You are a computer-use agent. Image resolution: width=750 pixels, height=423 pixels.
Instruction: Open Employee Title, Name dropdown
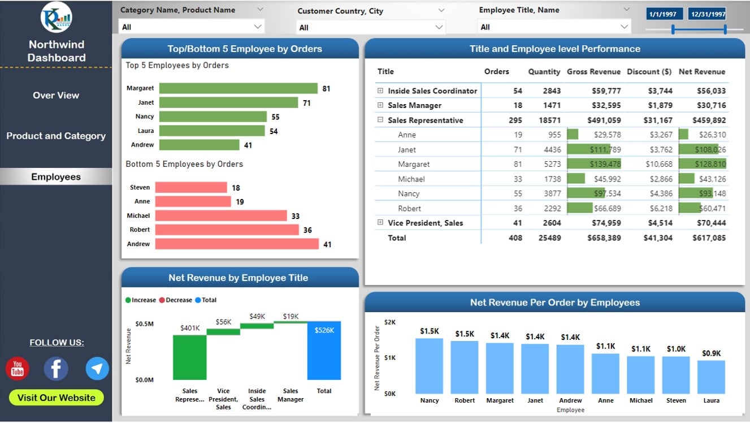(554, 27)
